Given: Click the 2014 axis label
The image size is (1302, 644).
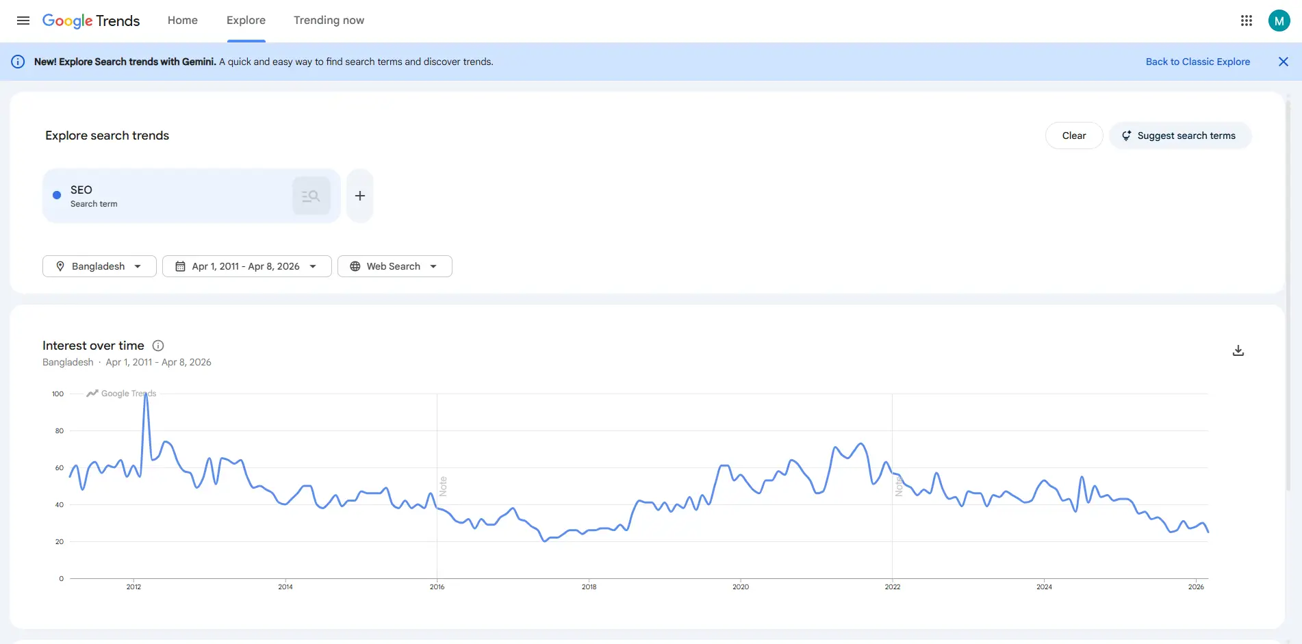Looking at the screenshot, I should (x=285, y=587).
